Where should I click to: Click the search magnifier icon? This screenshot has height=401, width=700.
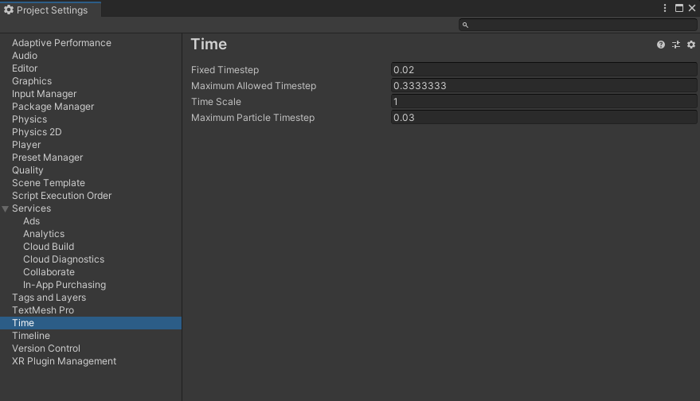pyautogui.click(x=465, y=25)
